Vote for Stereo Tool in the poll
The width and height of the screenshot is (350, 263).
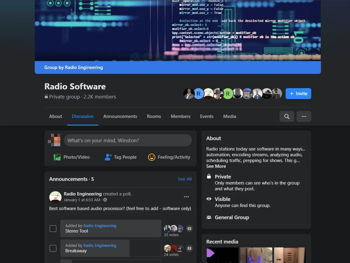(x=53, y=228)
